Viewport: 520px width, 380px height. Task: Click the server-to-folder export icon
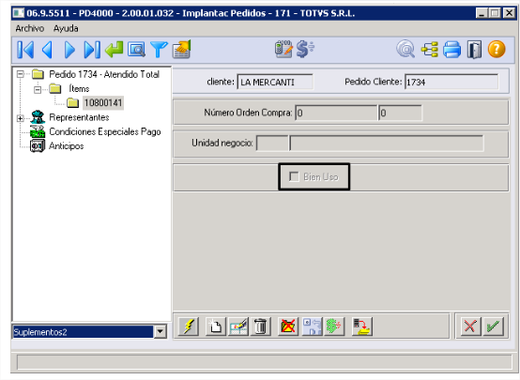[x=361, y=327]
